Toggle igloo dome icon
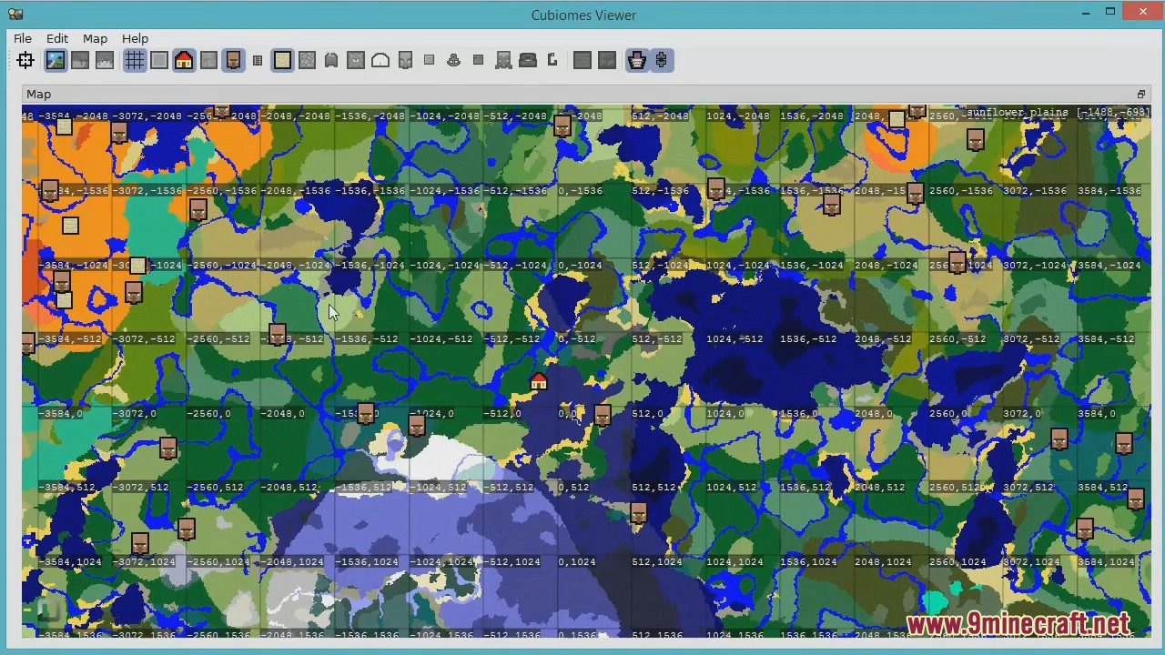This screenshot has width=1165, height=655. click(380, 61)
